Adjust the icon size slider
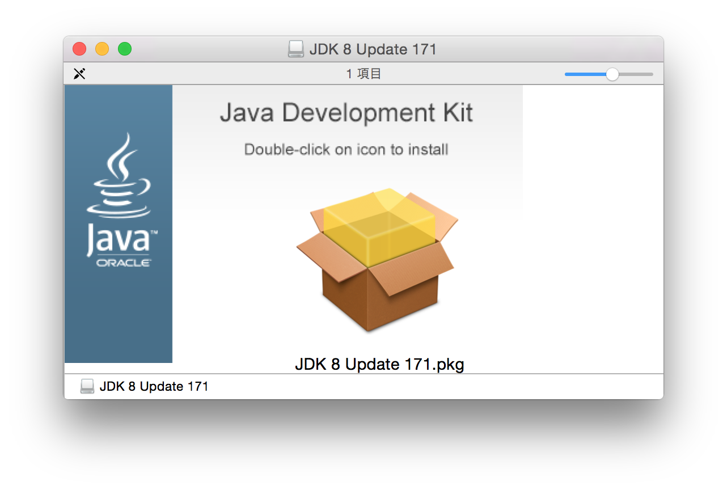The height and width of the screenshot is (490, 727). 612,74
